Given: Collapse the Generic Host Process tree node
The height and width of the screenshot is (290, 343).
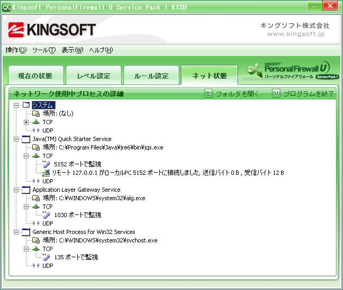Looking at the screenshot, I should pyautogui.click(x=16, y=232).
